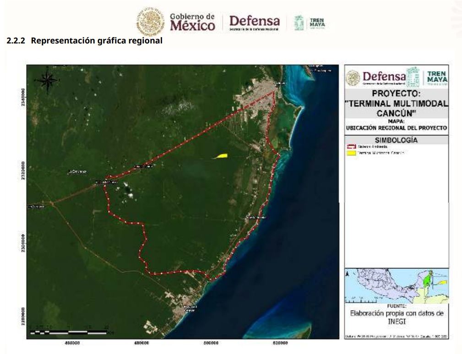Click the Gobierno de México wordmark
This screenshot has height=354, width=462.
pos(192,22)
